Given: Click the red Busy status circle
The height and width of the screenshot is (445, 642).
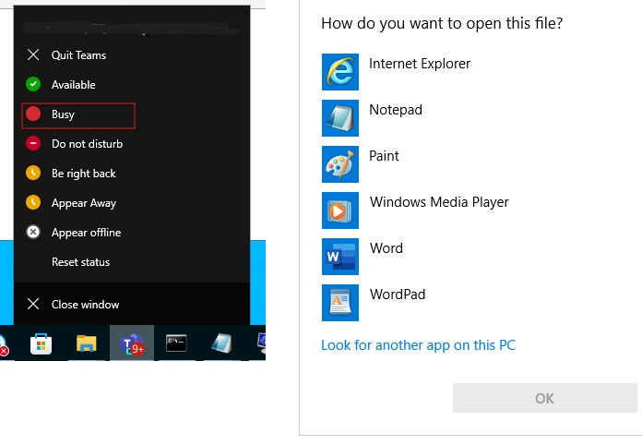Looking at the screenshot, I should 33,114.
